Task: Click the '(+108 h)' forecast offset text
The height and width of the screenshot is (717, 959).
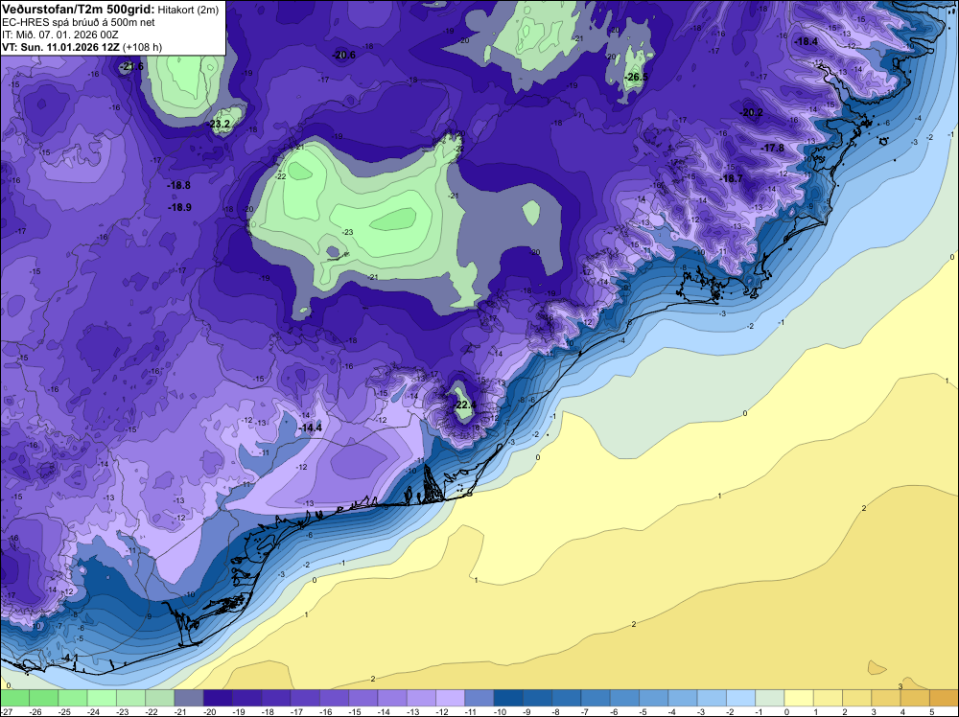Action: pyautogui.click(x=143, y=47)
